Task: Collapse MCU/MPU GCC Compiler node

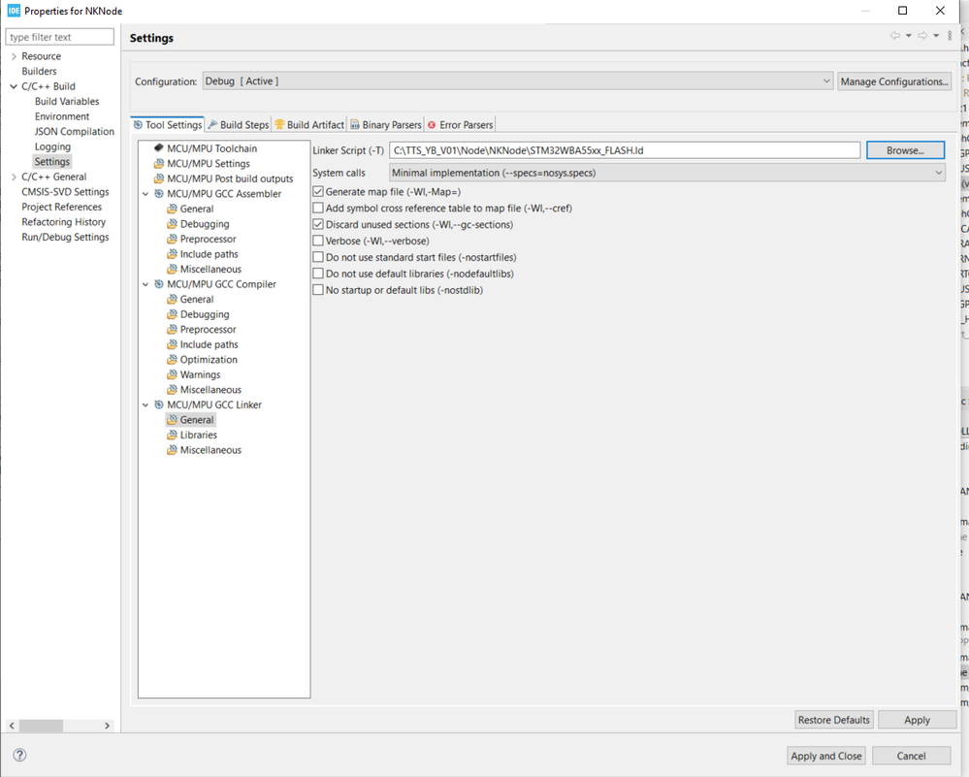Action: [145, 284]
